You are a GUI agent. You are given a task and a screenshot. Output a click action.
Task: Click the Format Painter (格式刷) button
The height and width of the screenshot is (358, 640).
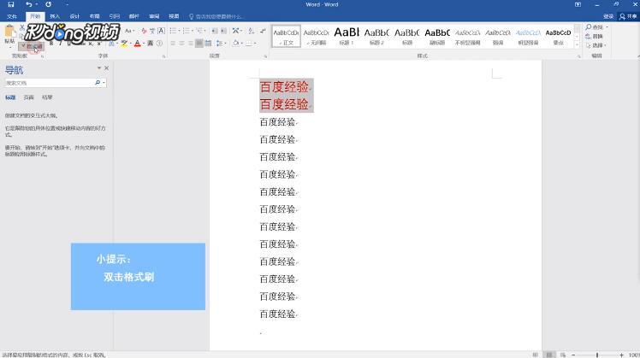point(32,46)
